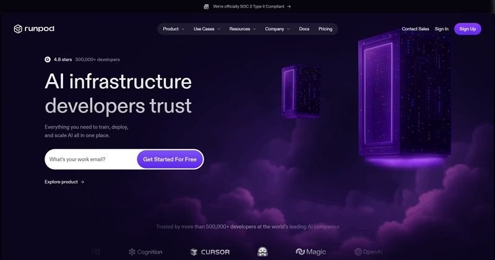Click Get Started For Free button
495x260 pixels.
(170, 159)
